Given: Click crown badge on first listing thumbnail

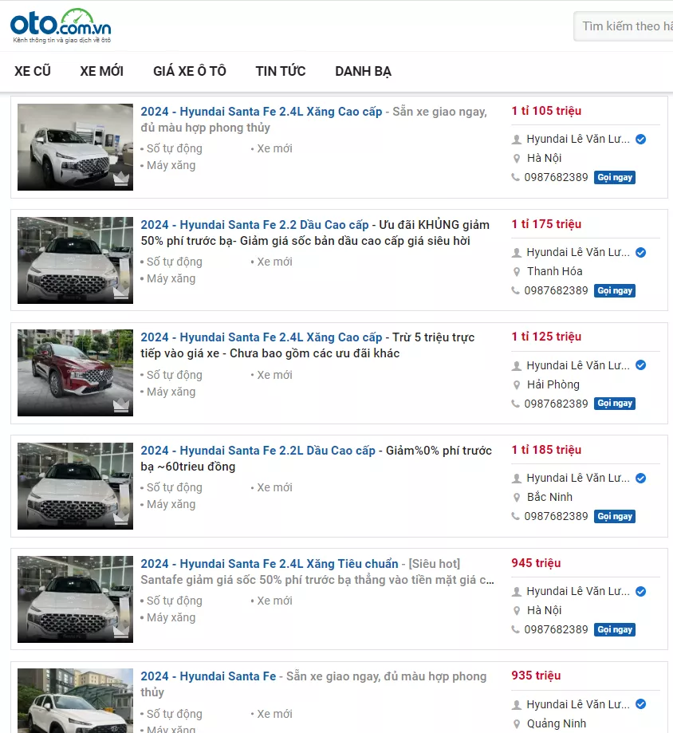Looking at the screenshot, I should (x=121, y=179).
